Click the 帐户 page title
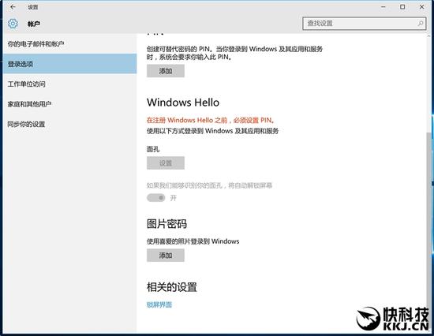This screenshot has width=434, height=336. tap(34, 24)
